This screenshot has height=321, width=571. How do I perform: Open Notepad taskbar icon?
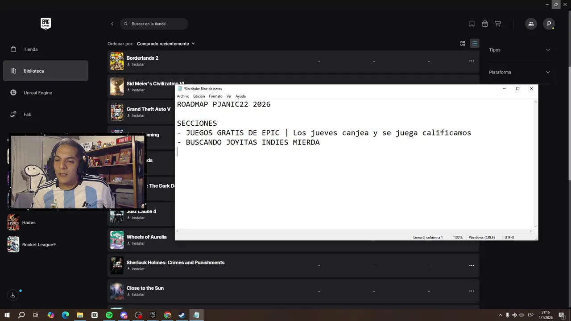[x=196, y=315]
